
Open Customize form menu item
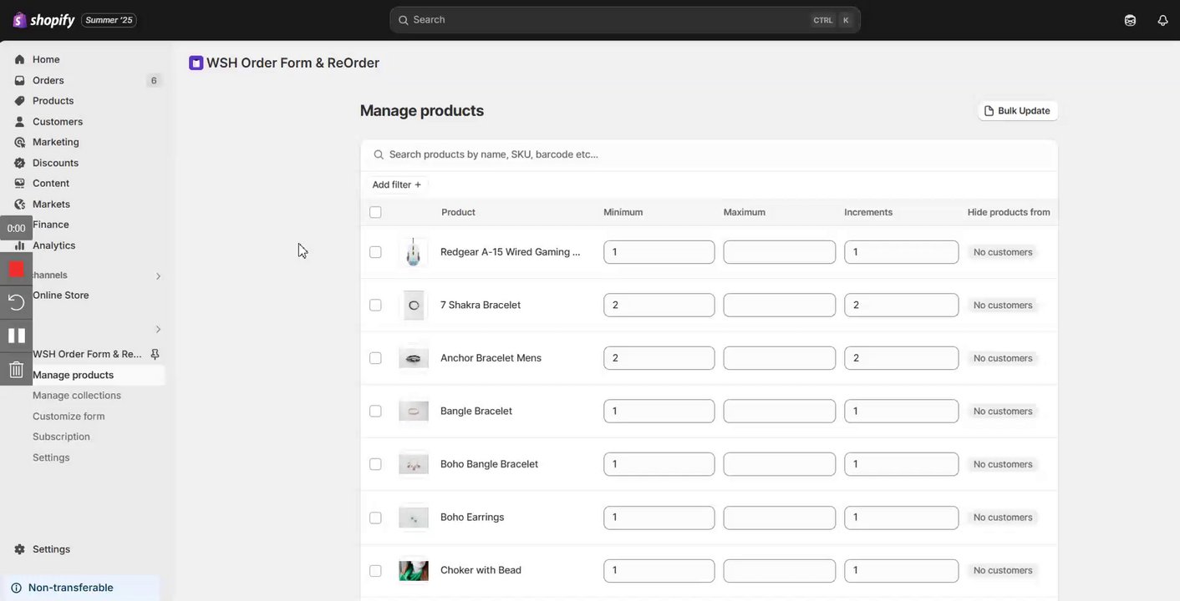pyautogui.click(x=69, y=417)
